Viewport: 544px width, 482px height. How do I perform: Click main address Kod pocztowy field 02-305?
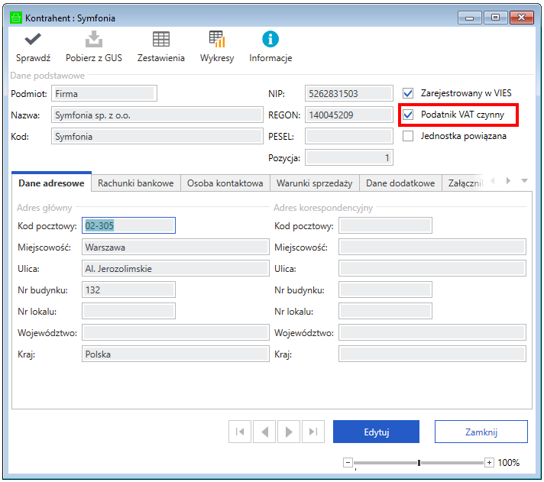(128, 225)
